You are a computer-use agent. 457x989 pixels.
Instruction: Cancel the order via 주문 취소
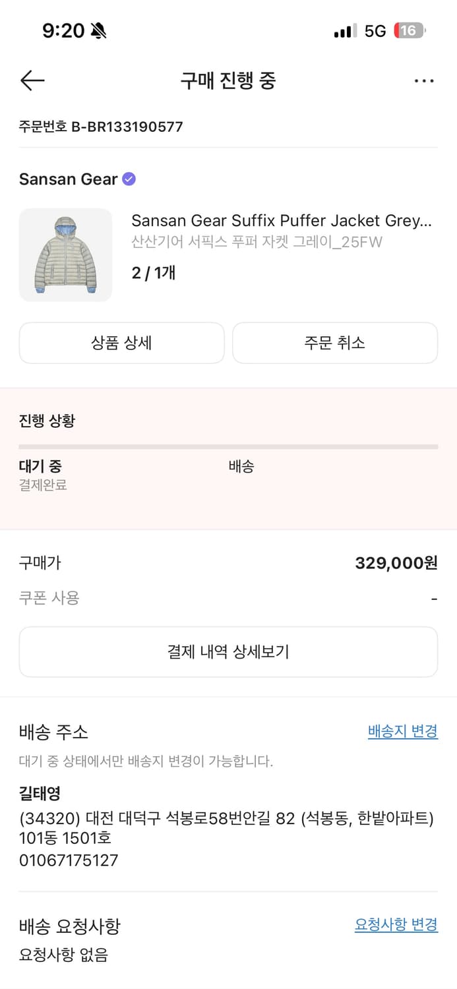click(335, 343)
